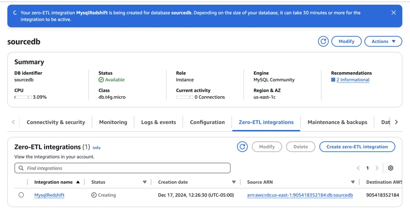Click the creation date Dec 17, 2024 cell
The width and height of the screenshot is (410, 216).
click(196, 195)
